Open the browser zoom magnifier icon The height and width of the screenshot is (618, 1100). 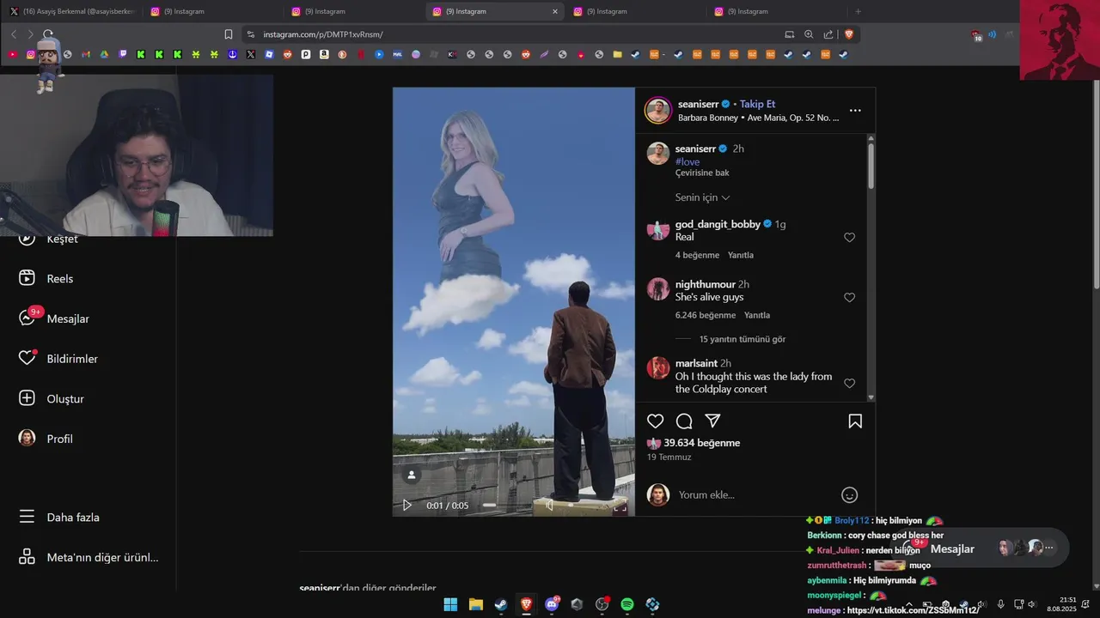pos(809,34)
